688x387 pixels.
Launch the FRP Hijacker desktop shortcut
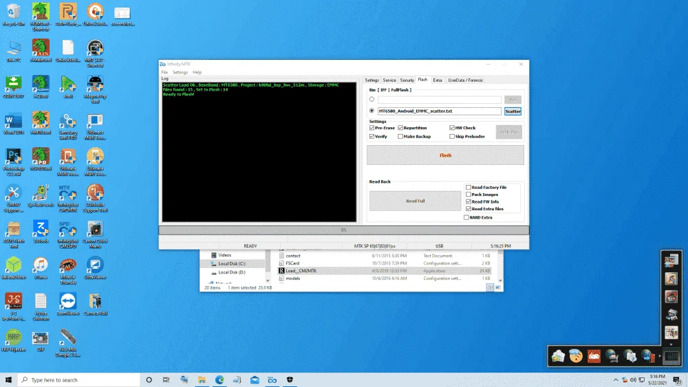[14, 341]
